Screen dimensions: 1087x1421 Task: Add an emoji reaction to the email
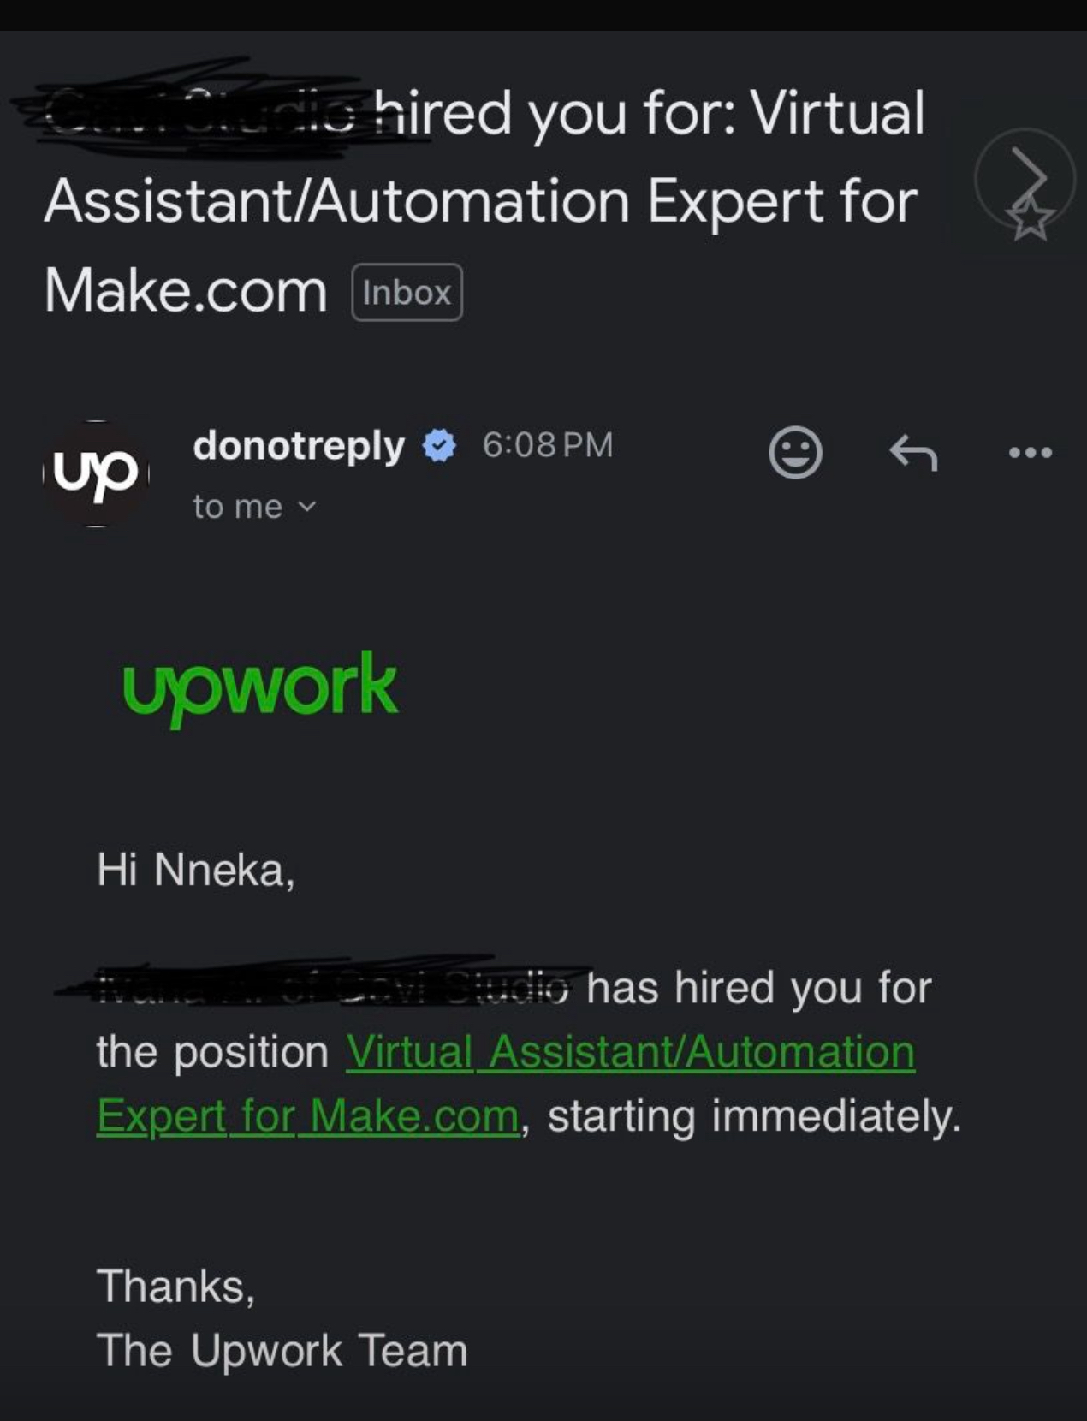coord(795,452)
